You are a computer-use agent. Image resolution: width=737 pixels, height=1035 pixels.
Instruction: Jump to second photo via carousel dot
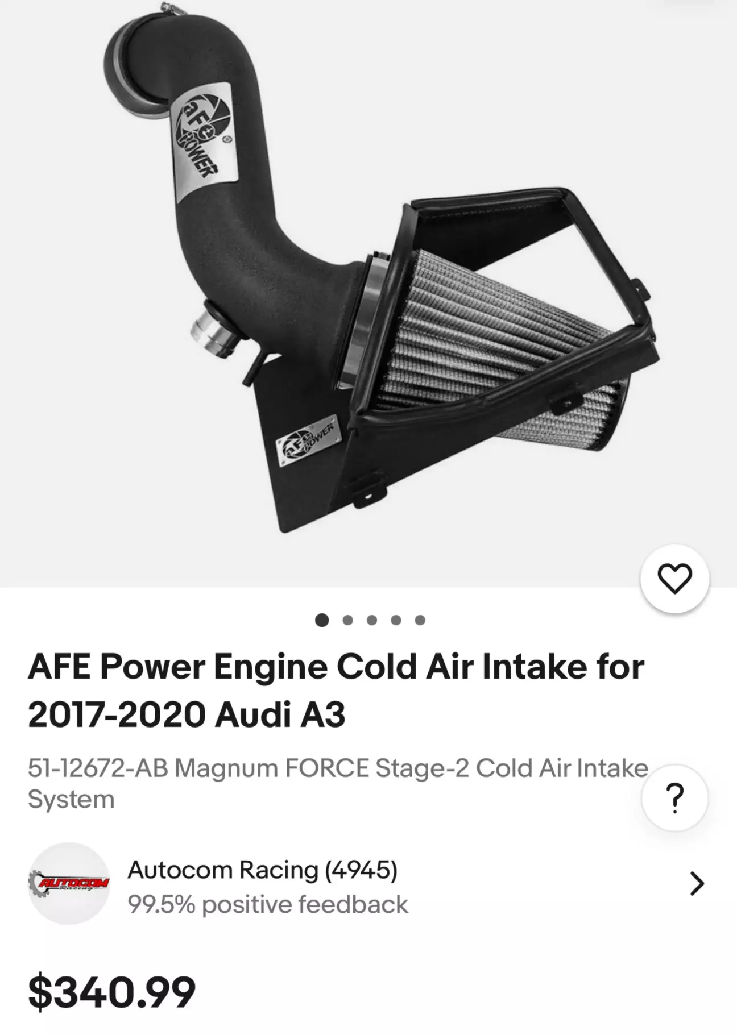(347, 620)
